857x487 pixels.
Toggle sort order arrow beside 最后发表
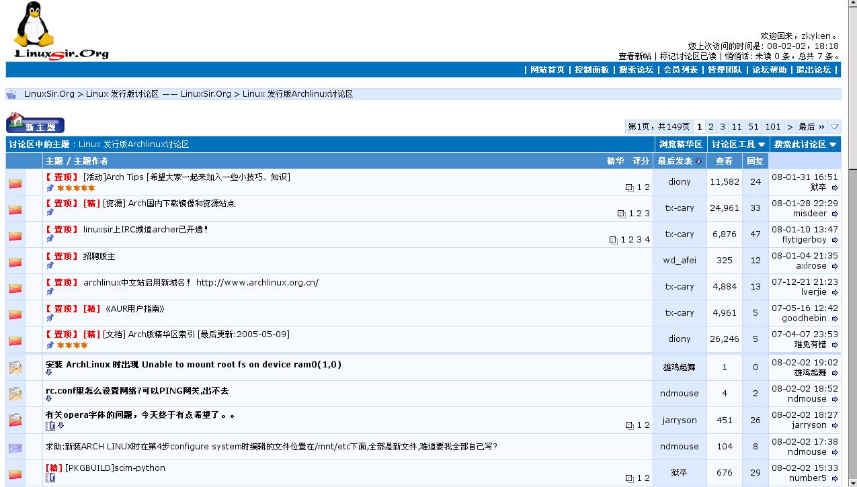coord(698,161)
